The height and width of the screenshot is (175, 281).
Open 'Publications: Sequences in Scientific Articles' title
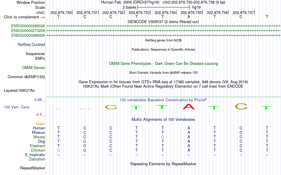tap(163, 49)
